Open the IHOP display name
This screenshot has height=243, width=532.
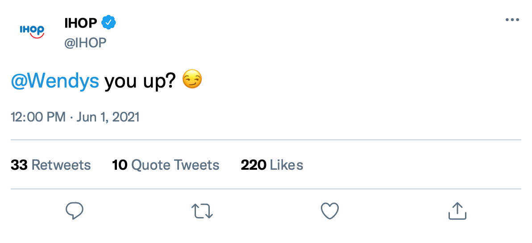coord(81,22)
